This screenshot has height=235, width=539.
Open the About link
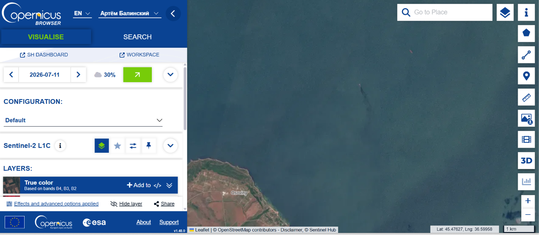coord(144,222)
